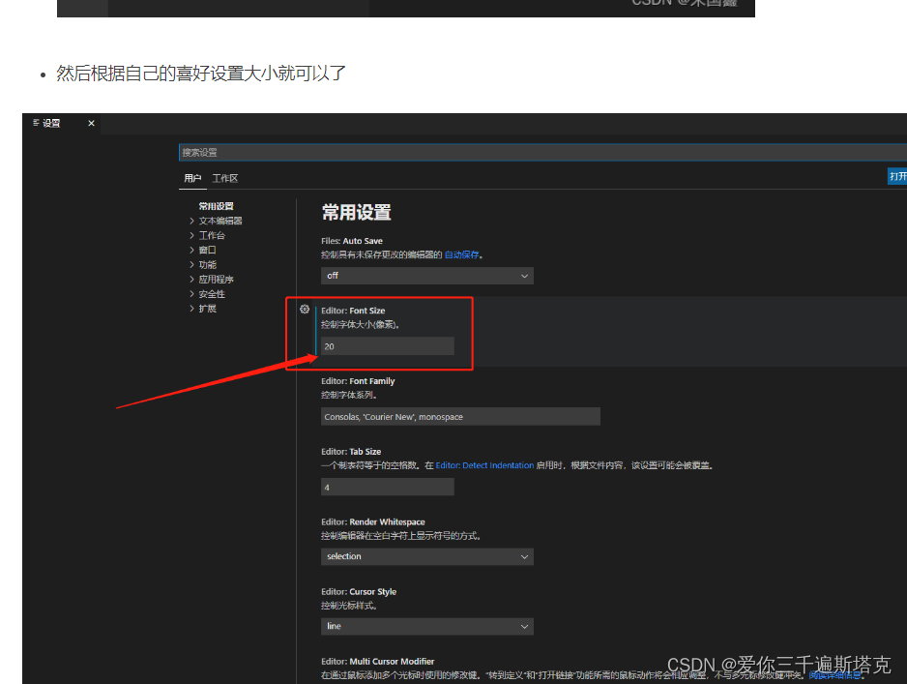Click the Editor: Detect Indentation link
Screen dimensions: 907x684
pyautogui.click(x=484, y=464)
